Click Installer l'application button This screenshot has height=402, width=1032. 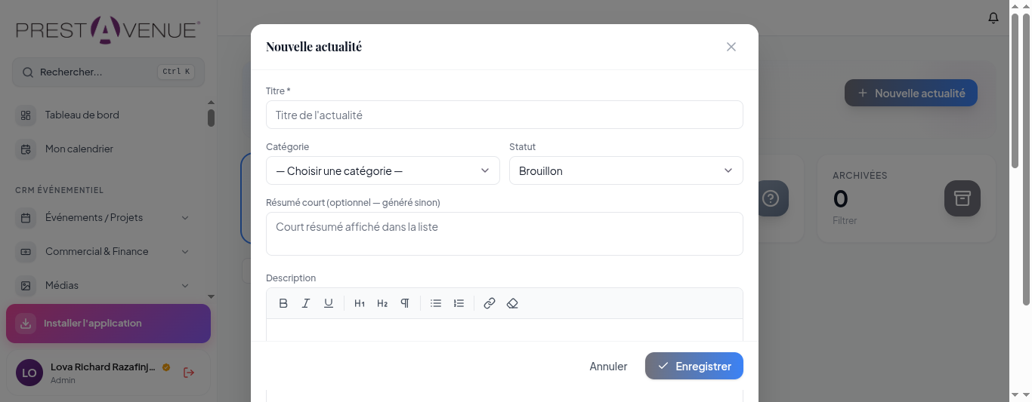click(108, 324)
